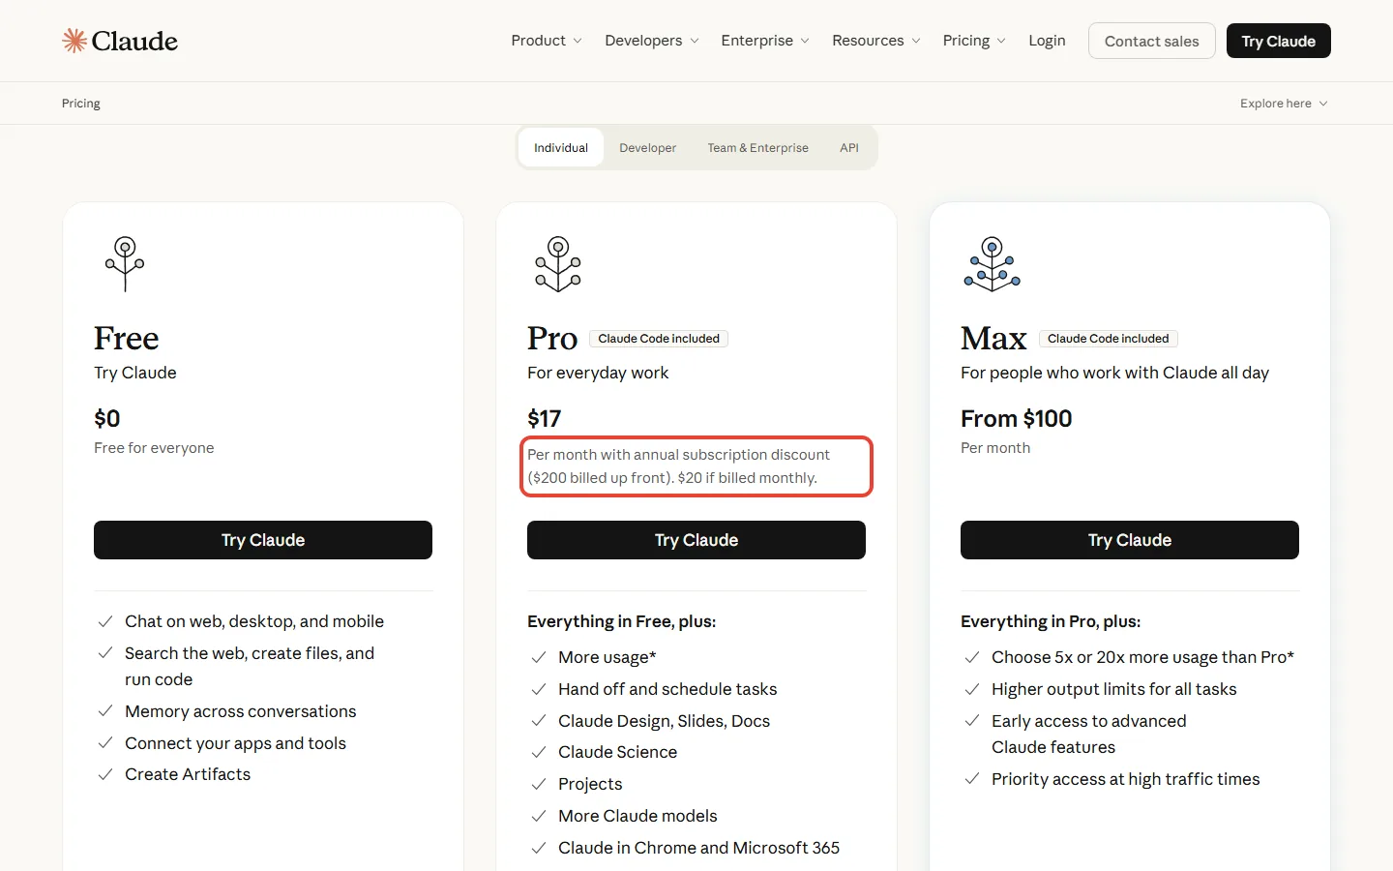Viewport: 1393px width, 871px height.
Task: Click Search the web, create files text
Action: click(250, 666)
